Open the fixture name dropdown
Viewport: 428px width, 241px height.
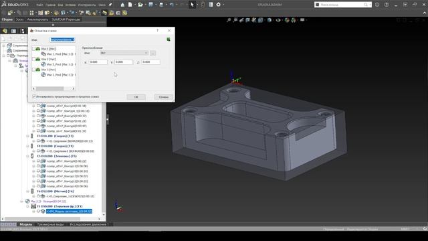point(124,53)
